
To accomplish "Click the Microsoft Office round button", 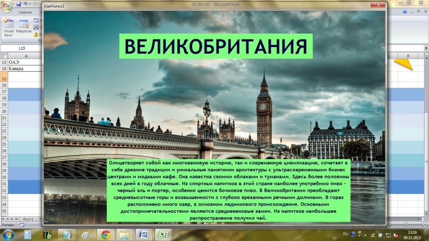I will pyautogui.click(x=6, y=7).
